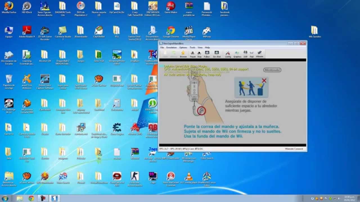This screenshot has width=360, height=202.
Task: Select the DAEMON Tools Lite folder icon
Action: point(63,9)
